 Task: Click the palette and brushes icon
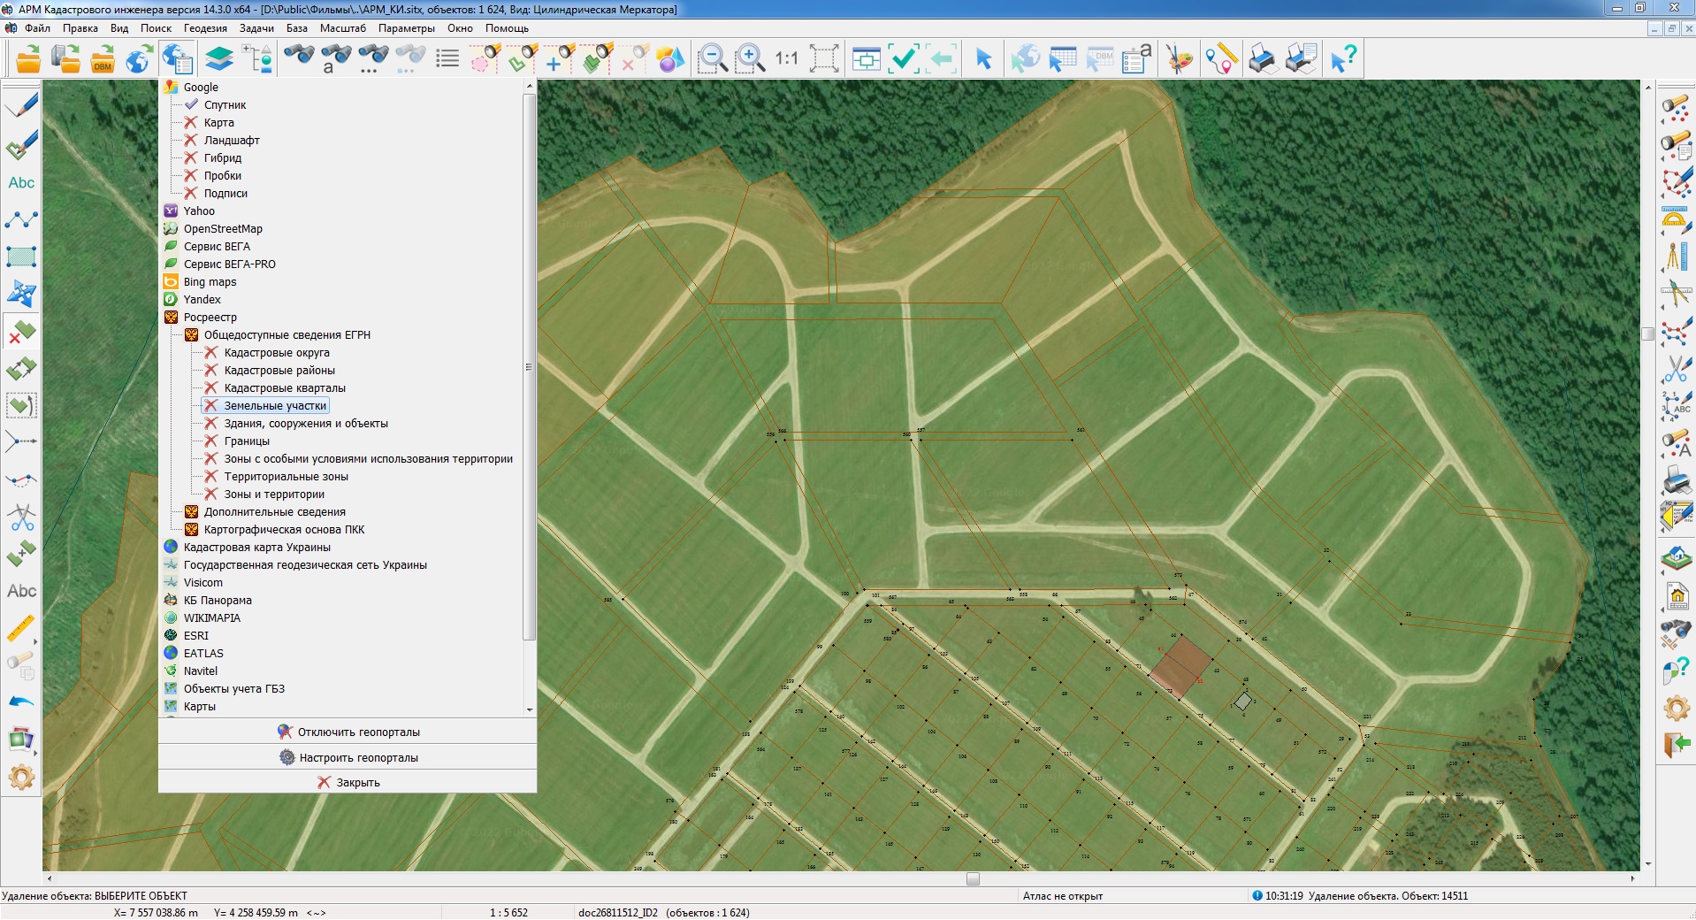(1179, 59)
